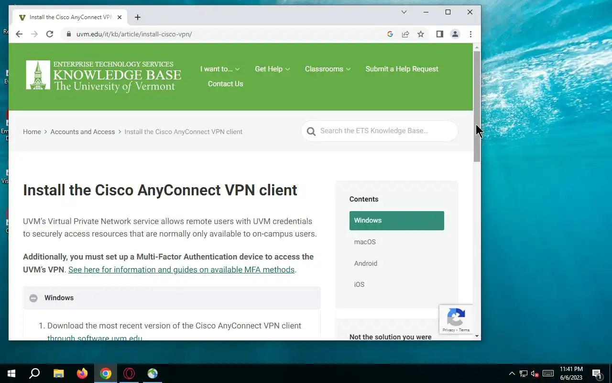The height and width of the screenshot is (383, 612).
Task: Click the padlock site info icon
Action: (x=69, y=34)
